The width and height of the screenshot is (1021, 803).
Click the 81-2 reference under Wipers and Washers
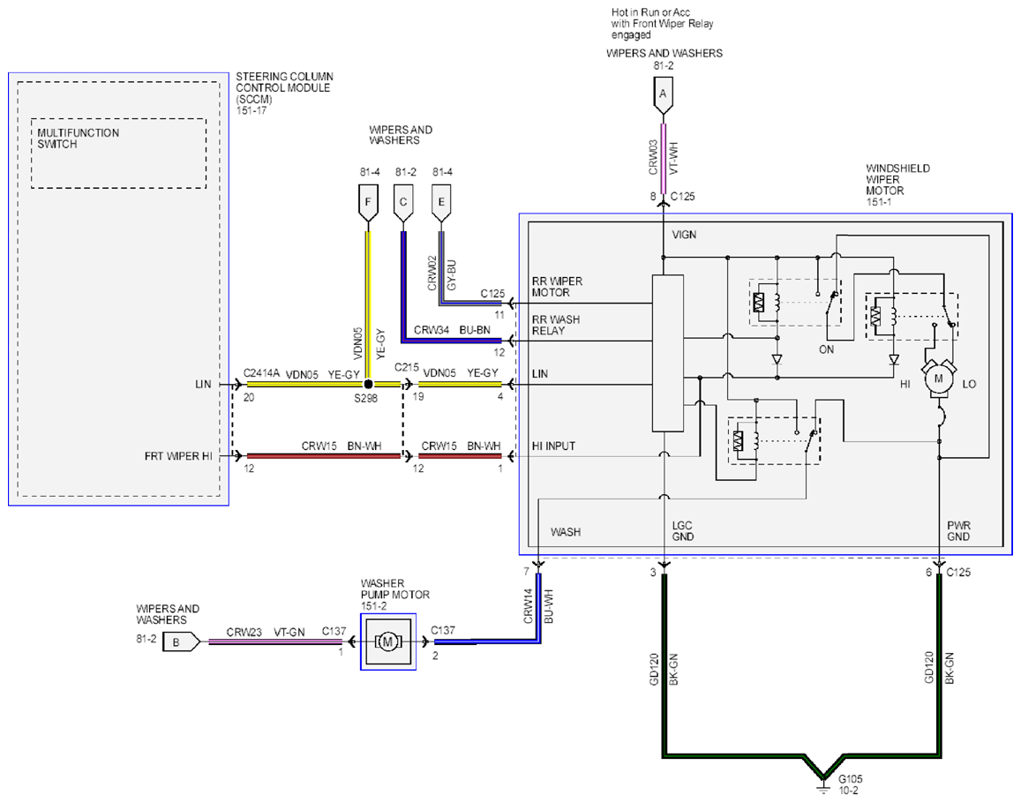664,66
